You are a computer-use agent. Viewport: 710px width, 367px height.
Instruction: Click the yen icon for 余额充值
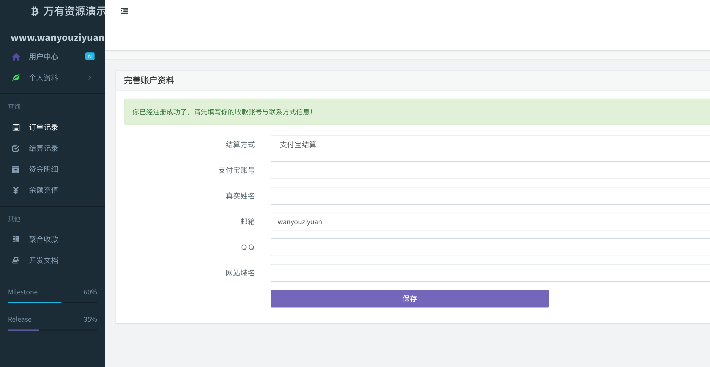click(16, 190)
